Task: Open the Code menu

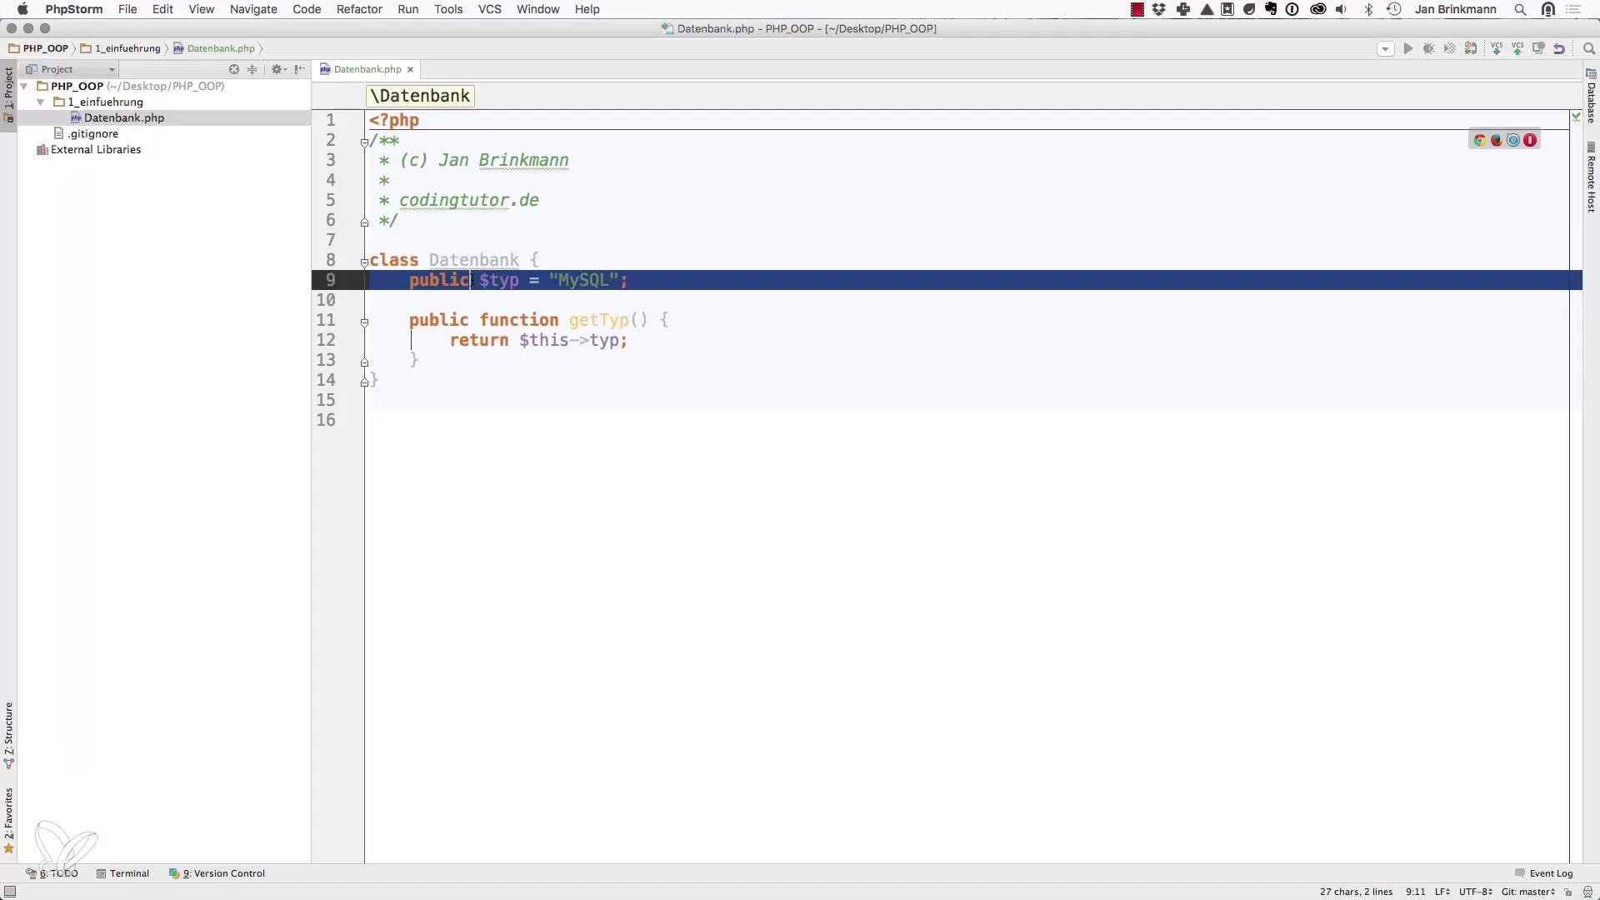Action: pos(307,9)
